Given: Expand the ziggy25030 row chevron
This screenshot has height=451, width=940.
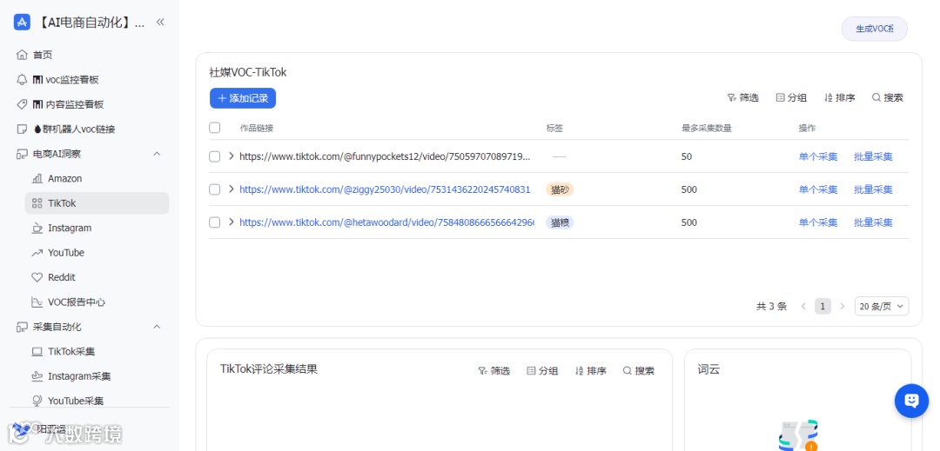Looking at the screenshot, I should [232, 189].
